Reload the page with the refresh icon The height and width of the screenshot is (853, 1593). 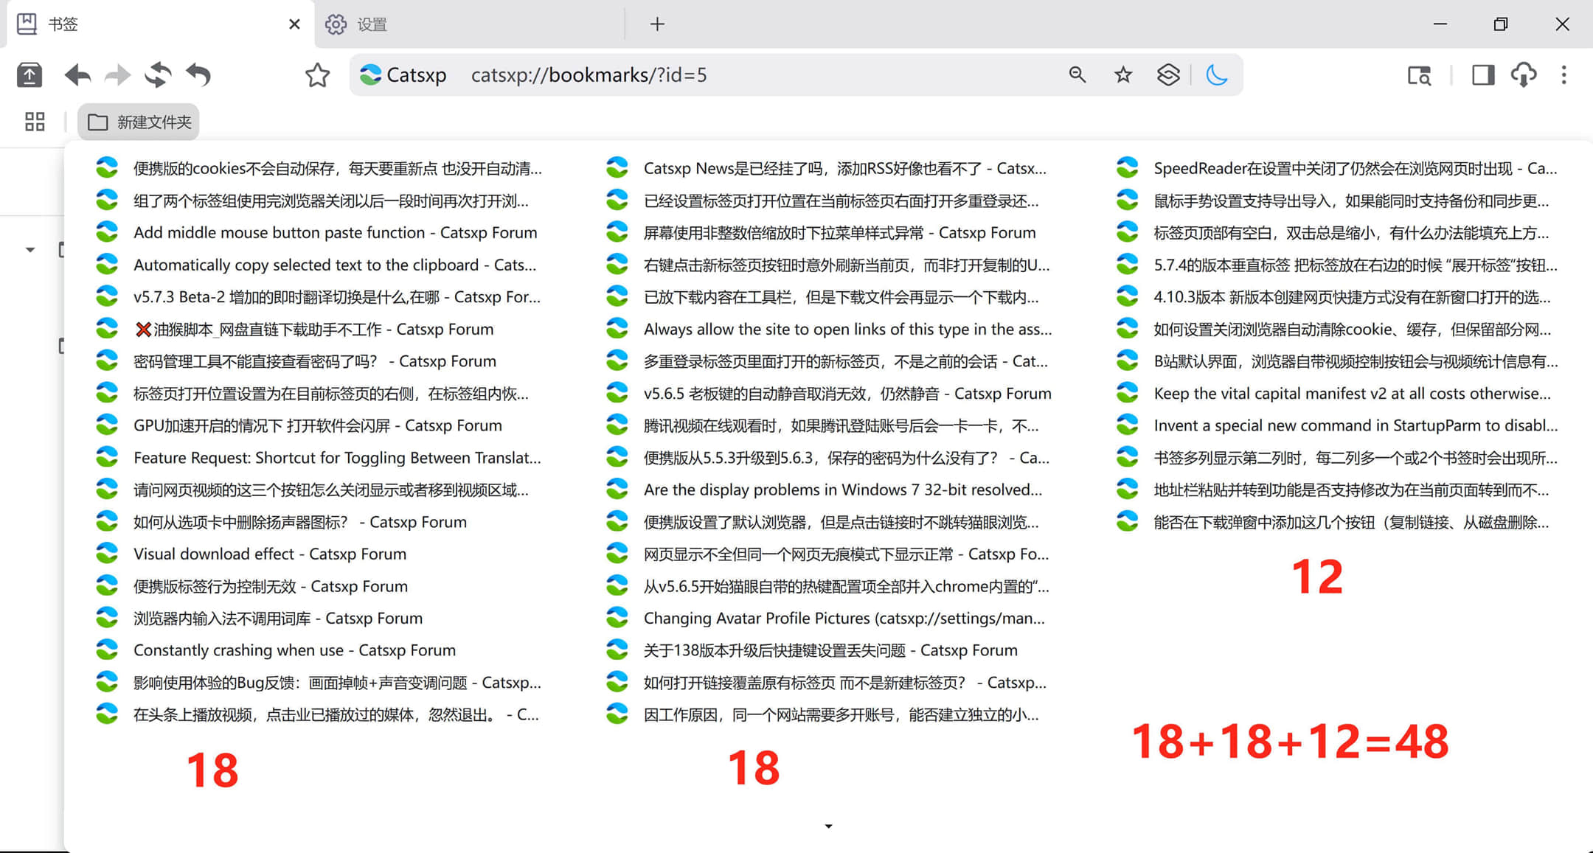pyautogui.click(x=158, y=74)
